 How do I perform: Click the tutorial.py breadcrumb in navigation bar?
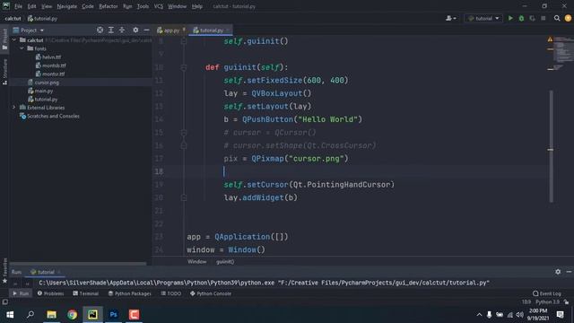coord(42,18)
